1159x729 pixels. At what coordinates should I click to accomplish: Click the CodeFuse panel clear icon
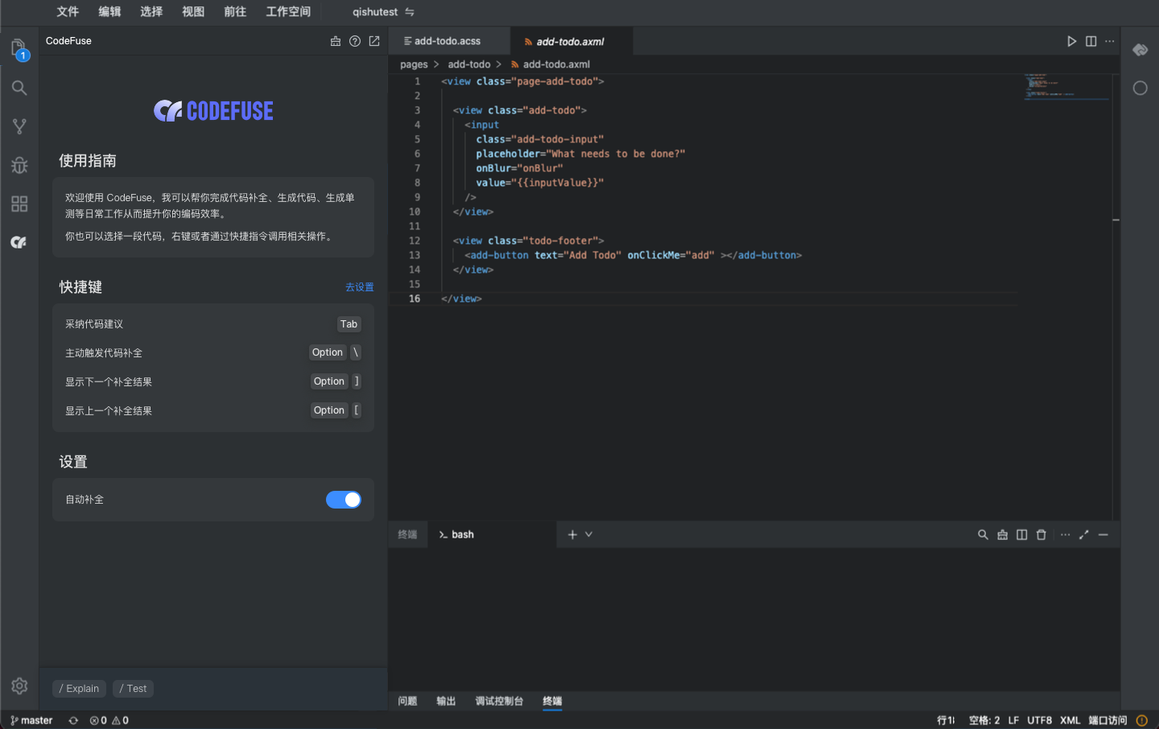click(x=336, y=41)
